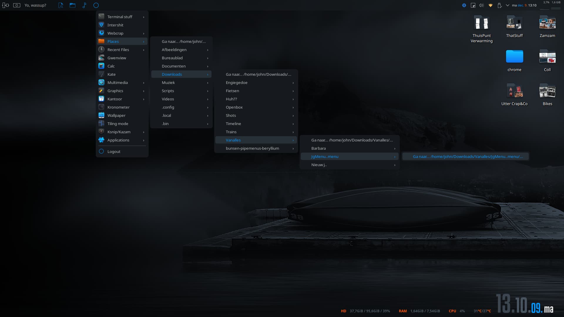
Task: Open the Utter Crap&Co desktop folder
Action: (514, 95)
